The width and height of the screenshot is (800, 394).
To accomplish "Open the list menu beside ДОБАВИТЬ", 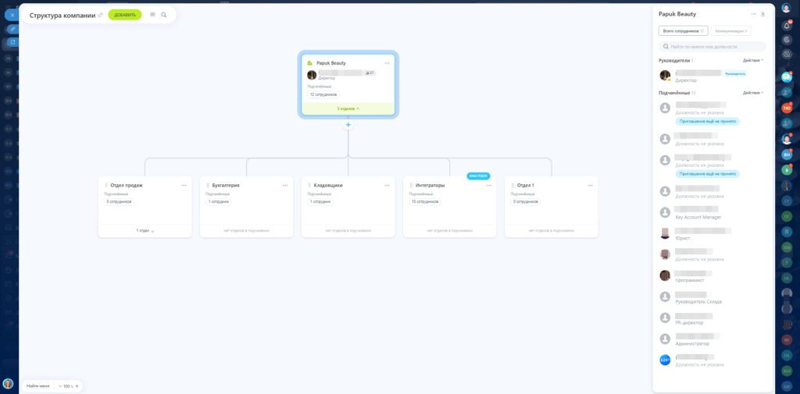I will click(152, 15).
